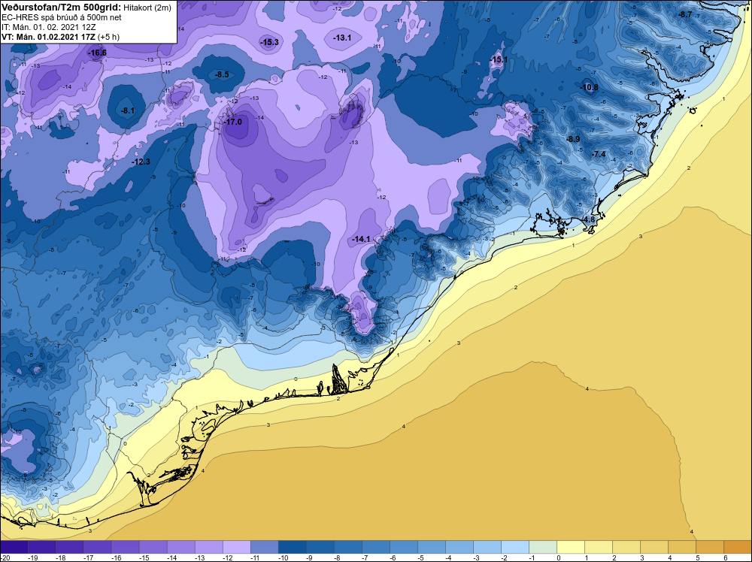
Task: Pick the pale green swatch between -1 and 0
Action: (x=543, y=547)
